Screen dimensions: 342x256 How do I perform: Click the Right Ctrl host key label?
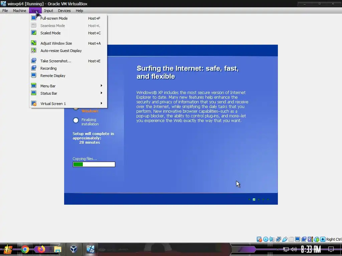click(334, 239)
